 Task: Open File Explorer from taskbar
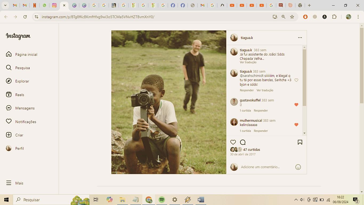(122, 200)
